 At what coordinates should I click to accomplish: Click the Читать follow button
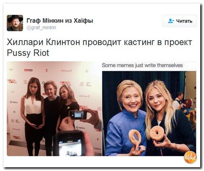pyautogui.click(x=180, y=21)
